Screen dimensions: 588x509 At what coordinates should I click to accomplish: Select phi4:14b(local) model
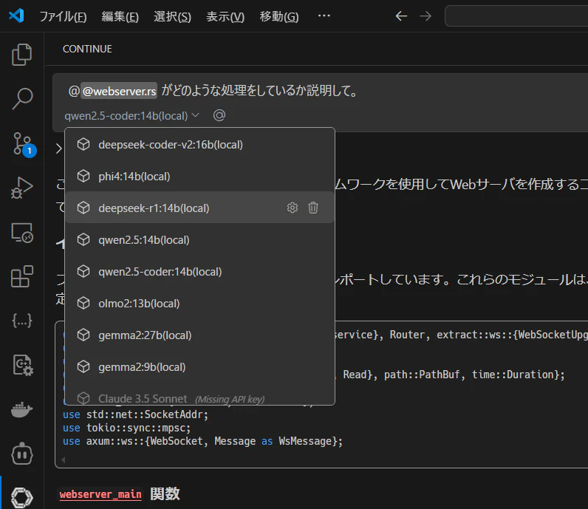[200, 177]
